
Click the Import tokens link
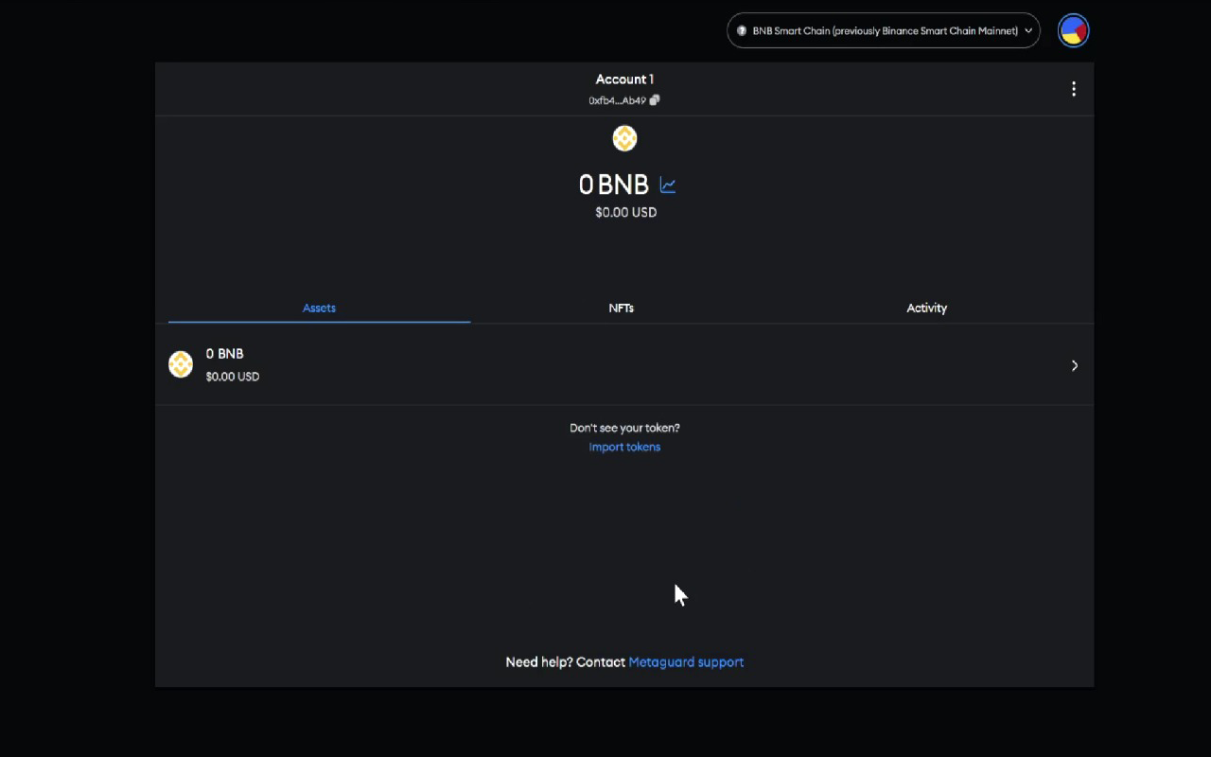click(x=624, y=447)
